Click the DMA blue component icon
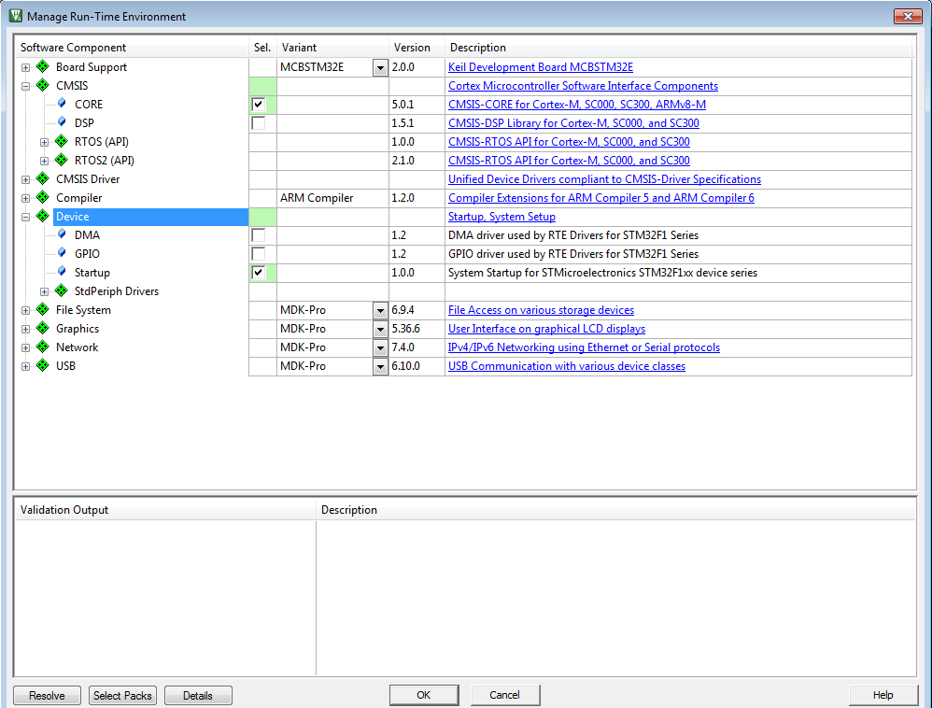Screen dimensions: 932x708 [x=62, y=234]
